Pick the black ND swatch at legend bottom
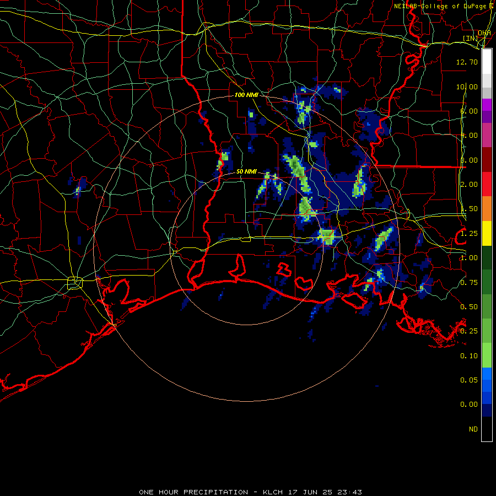 487,429
